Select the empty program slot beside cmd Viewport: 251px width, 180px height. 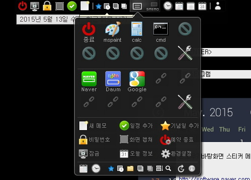coord(185,29)
